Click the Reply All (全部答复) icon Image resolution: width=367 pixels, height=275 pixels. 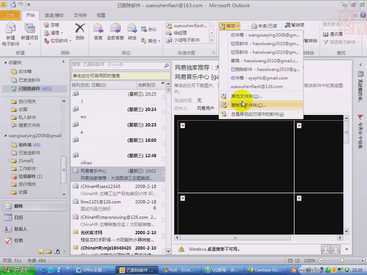[115, 29]
